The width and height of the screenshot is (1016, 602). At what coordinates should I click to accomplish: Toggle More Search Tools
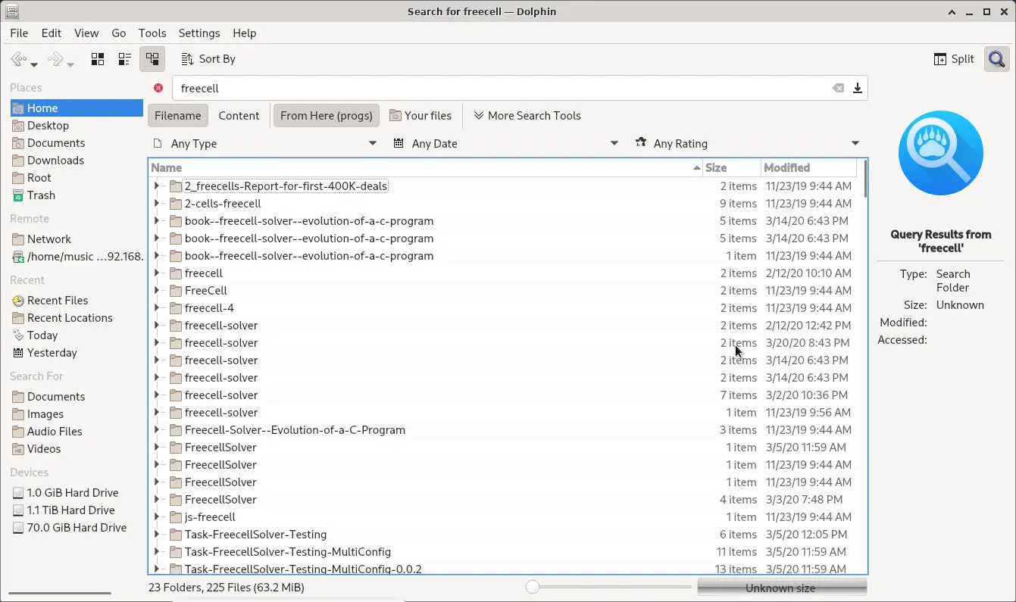coord(527,116)
